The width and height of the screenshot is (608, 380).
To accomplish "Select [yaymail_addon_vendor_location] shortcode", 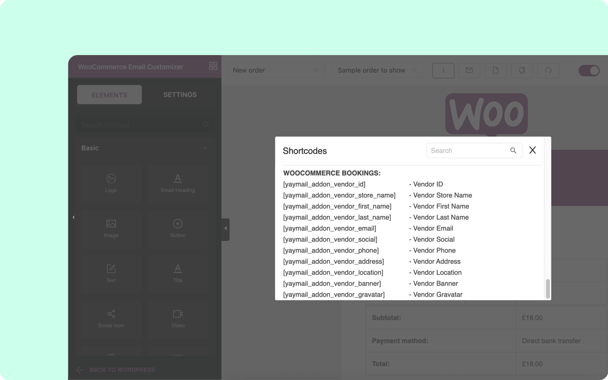I will click(333, 272).
